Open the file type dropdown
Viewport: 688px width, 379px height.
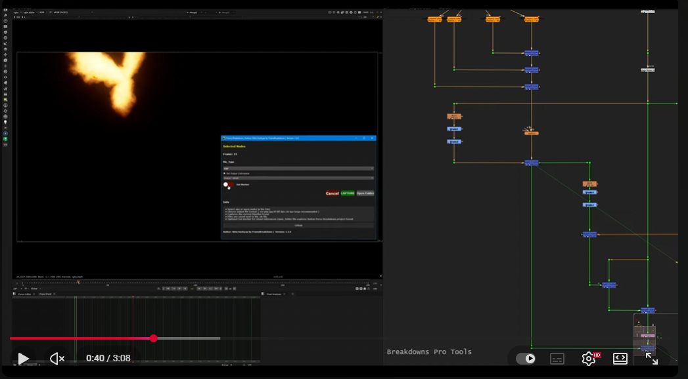[x=298, y=168]
